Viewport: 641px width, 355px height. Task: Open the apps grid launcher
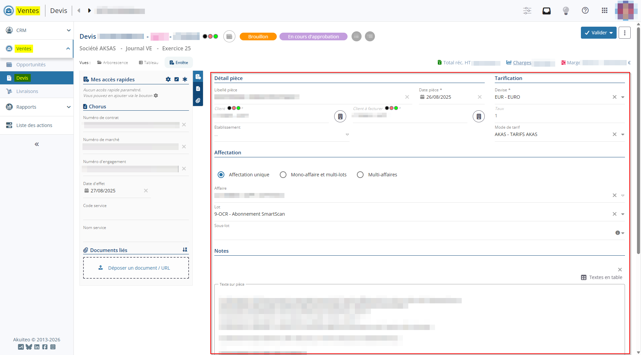605,11
